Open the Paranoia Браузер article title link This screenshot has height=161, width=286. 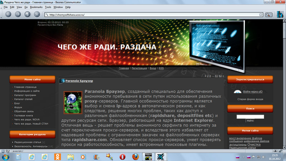pos(79,81)
